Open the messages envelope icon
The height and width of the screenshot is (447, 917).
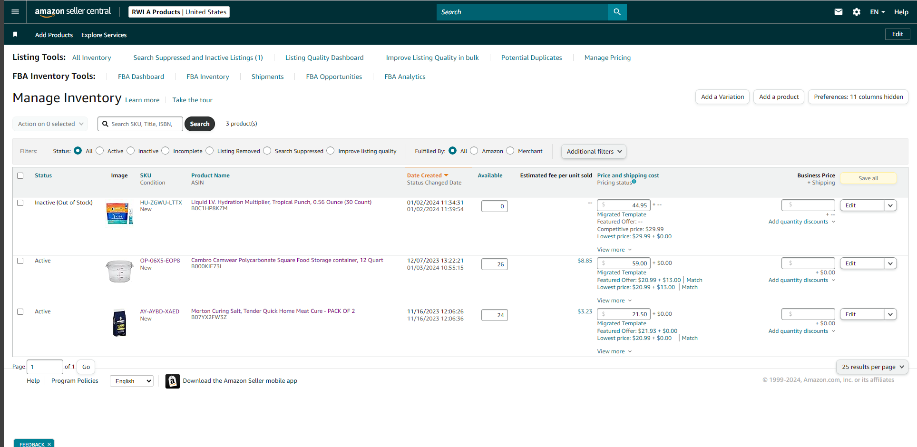(x=839, y=12)
